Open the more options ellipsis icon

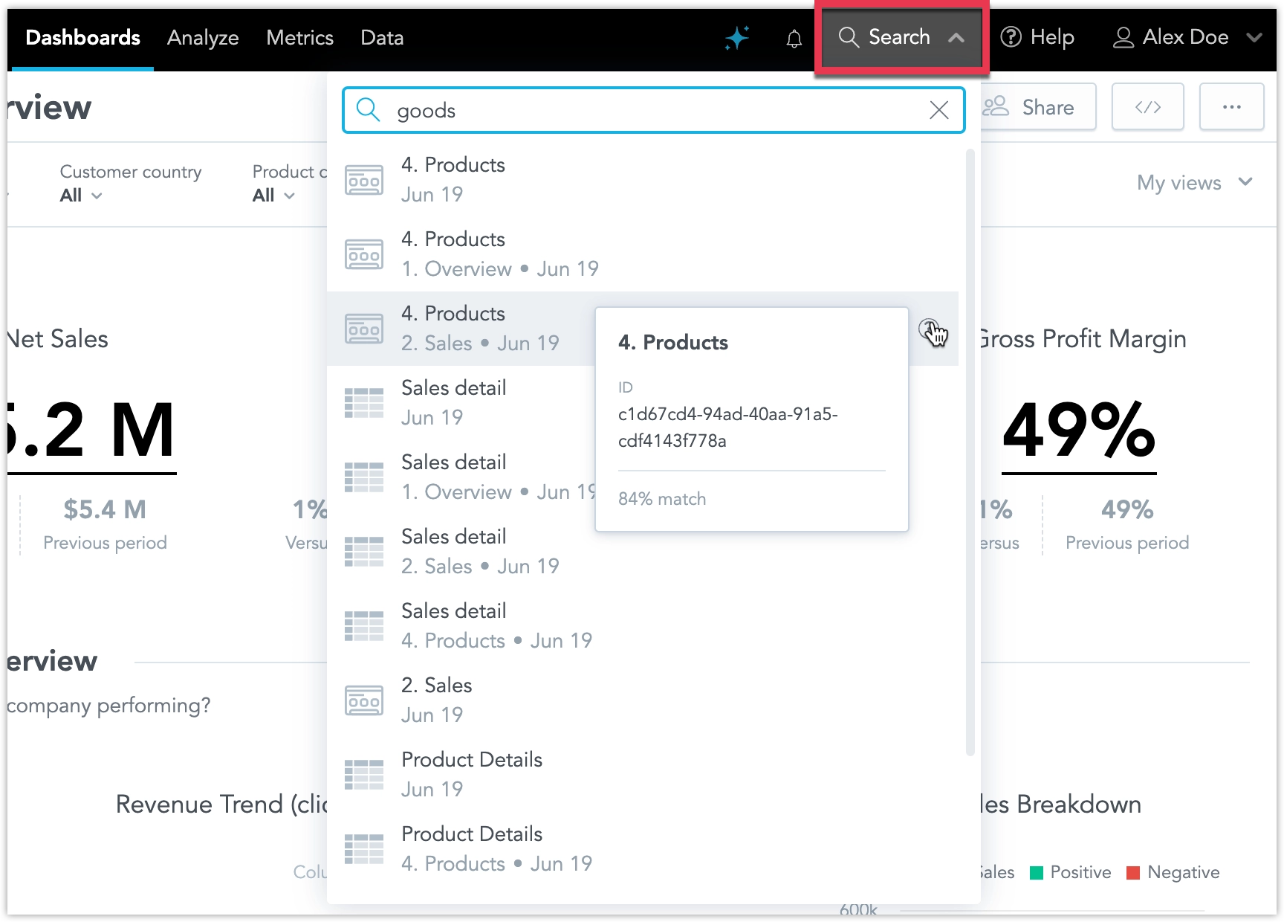point(1231,106)
